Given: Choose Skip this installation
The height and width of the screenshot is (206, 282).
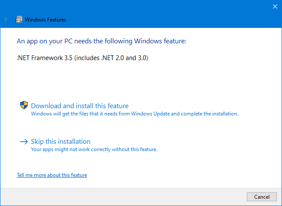Looking at the screenshot, I should click(x=60, y=141).
